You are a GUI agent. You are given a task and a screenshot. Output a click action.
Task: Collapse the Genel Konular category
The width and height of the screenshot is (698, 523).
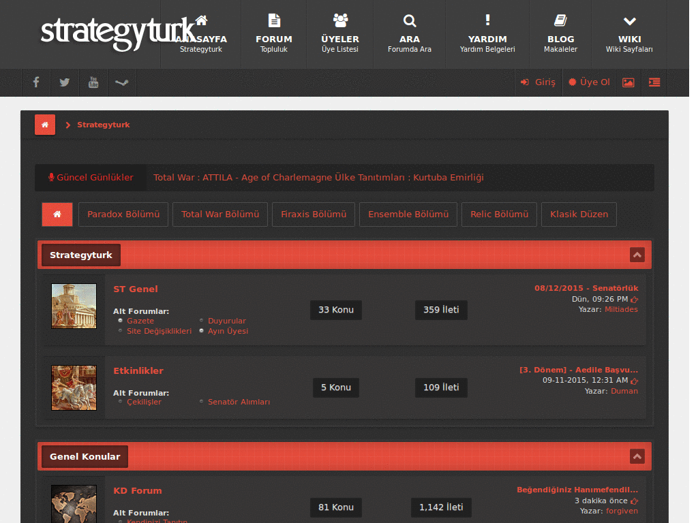click(x=637, y=456)
